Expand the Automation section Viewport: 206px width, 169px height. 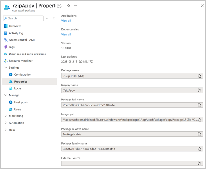click(x=6, y=123)
